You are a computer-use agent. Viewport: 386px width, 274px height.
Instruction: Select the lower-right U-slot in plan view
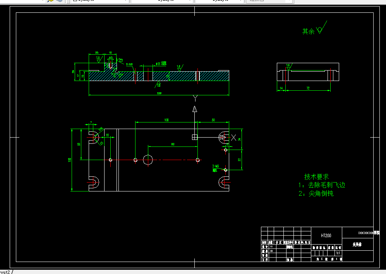[x=223, y=182]
